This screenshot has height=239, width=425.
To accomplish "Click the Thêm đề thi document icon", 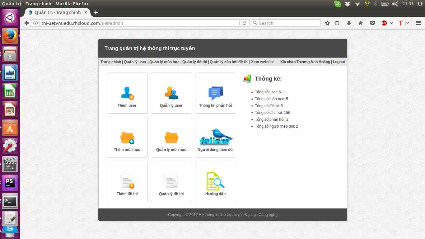I will click(127, 181).
